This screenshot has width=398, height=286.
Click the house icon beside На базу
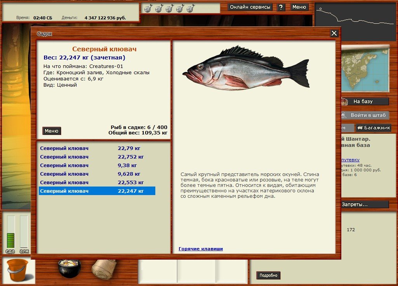(x=344, y=101)
